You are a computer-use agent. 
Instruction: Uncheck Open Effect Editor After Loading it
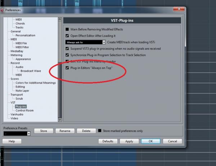(67, 35)
